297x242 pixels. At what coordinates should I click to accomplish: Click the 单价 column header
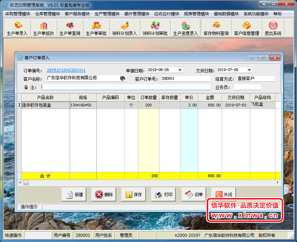click(189, 98)
